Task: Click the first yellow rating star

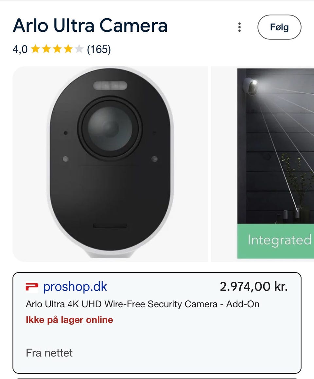Action: pos(35,49)
